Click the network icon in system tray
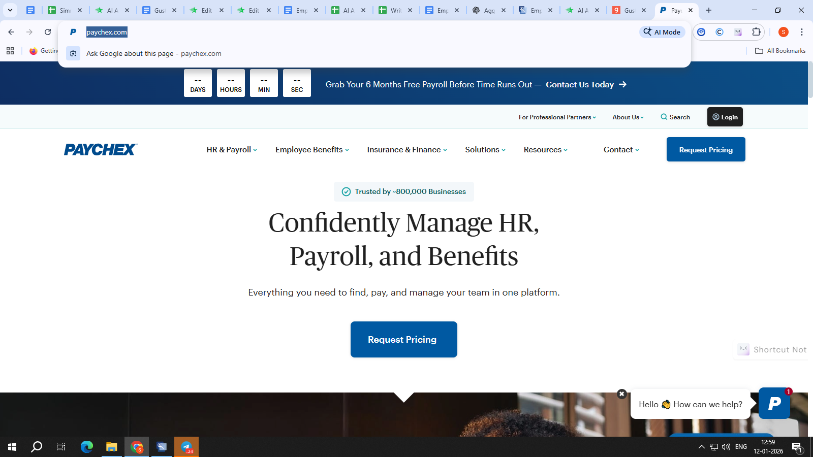The width and height of the screenshot is (813, 457). click(714, 447)
